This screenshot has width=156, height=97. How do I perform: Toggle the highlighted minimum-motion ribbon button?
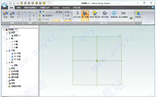coord(85,16)
